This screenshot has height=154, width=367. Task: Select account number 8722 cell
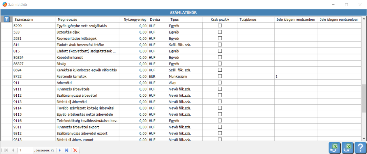click(x=34, y=76)
